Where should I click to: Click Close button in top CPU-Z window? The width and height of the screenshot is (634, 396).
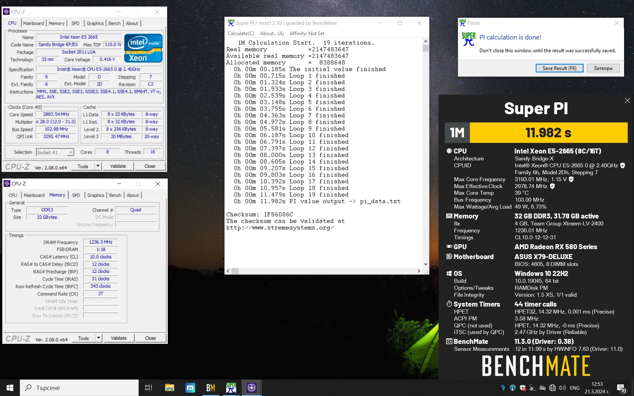coord(150,166)
